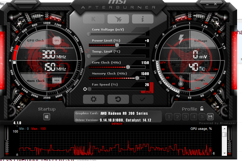This screenshot has height=161, width=242.
Task: Click the Min : 0 graph label
Action: (24, 129)
